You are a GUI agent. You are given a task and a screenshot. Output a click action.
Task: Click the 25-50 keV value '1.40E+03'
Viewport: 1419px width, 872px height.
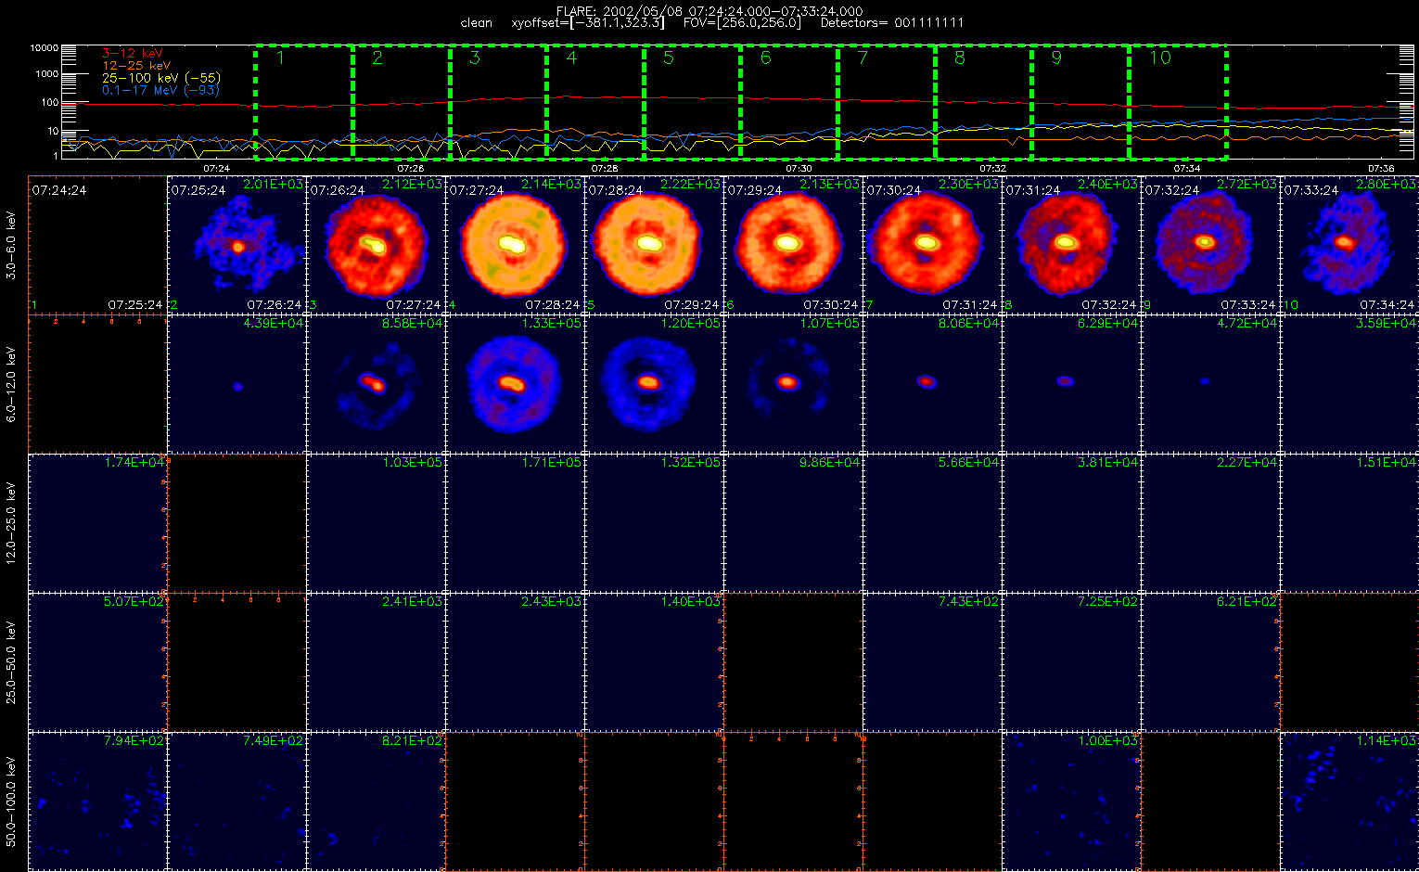pyautogui.click(x=690, y=601)
